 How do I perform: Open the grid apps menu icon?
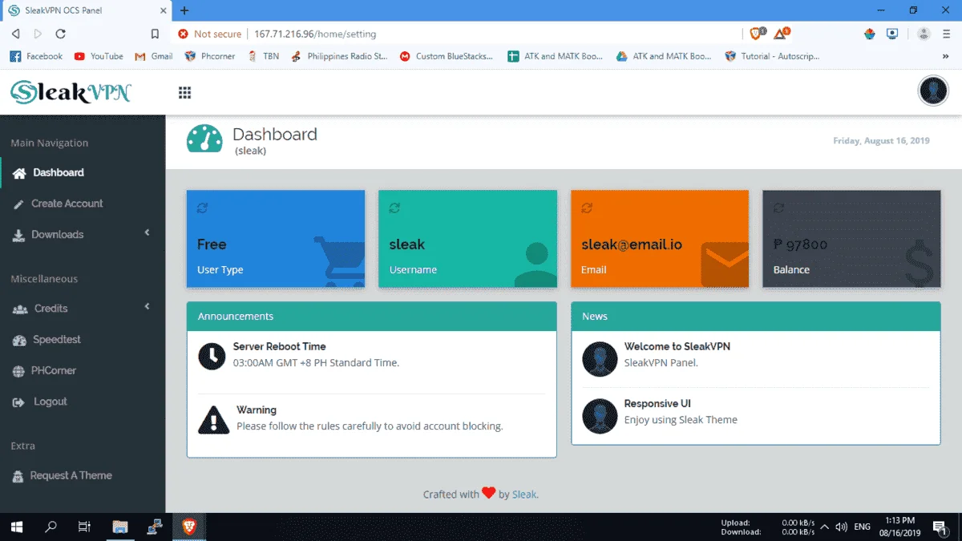pos(184,93)
